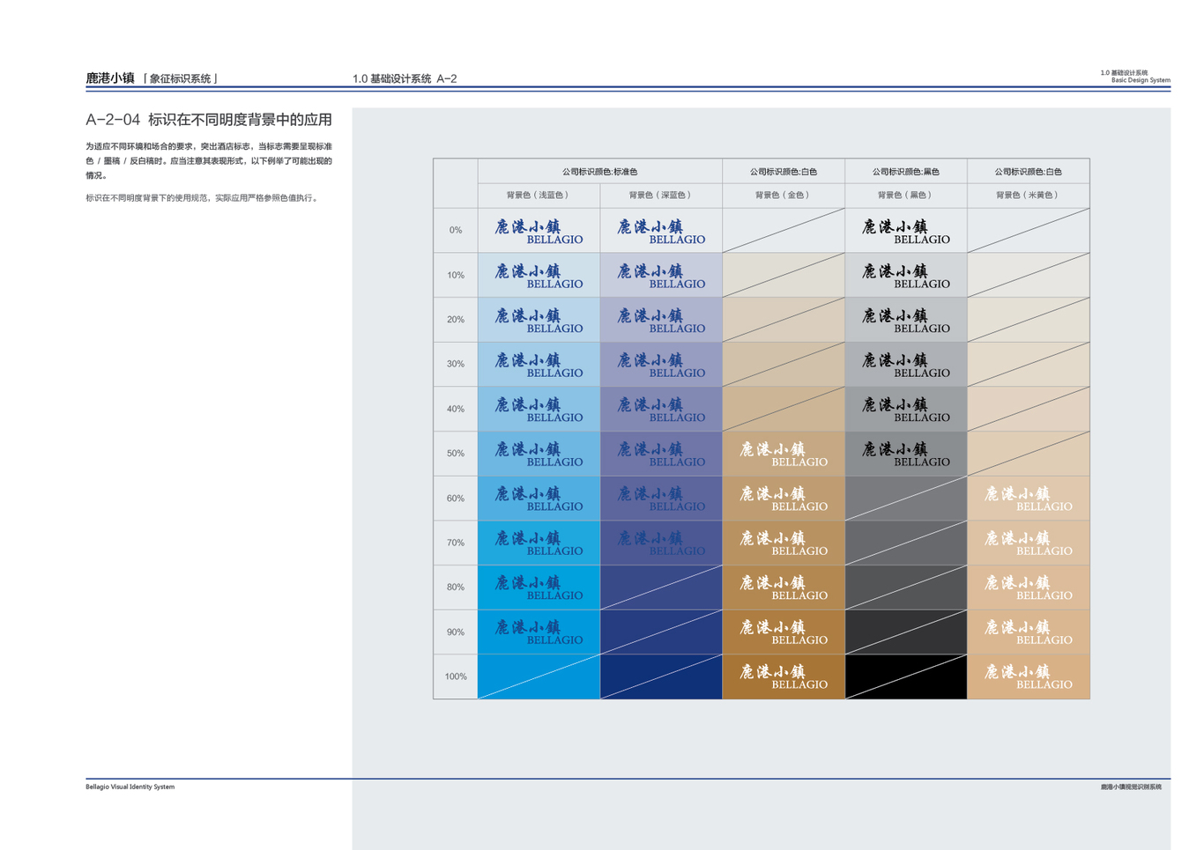This screenshot has height=850, width=1204.
Task: Click the 背景色(黑色) column subheader
Action: click(x=905, y=196)
